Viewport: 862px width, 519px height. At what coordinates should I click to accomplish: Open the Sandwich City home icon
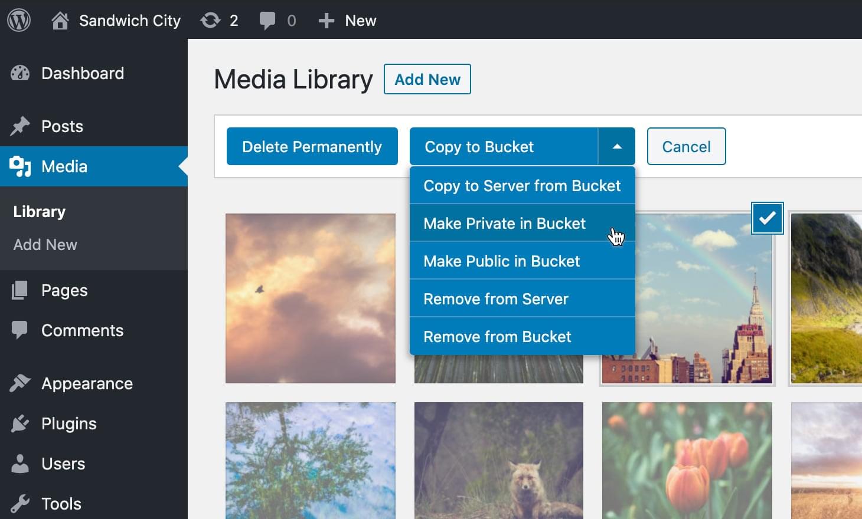point(60,21)
